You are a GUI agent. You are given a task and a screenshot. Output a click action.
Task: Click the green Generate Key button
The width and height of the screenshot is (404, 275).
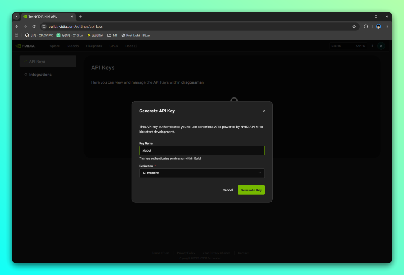251,190
